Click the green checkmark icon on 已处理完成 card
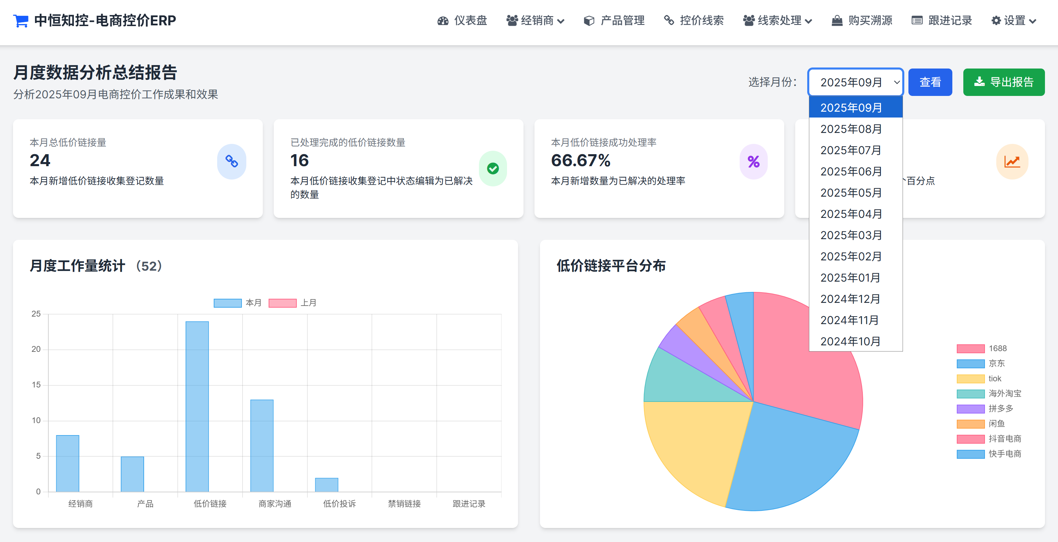 click(493, 168)
